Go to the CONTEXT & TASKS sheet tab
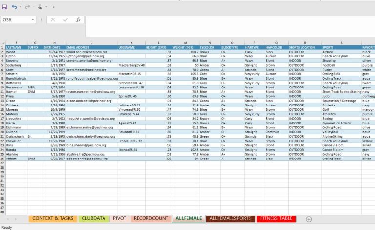Image resolution: width=375 pixels, height=230 pixels. pos(53,219)
